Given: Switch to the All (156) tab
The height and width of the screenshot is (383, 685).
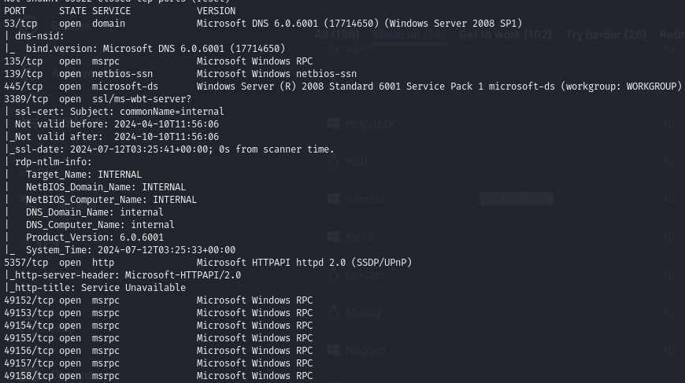Looking at the screenshot, I should 336,35.
